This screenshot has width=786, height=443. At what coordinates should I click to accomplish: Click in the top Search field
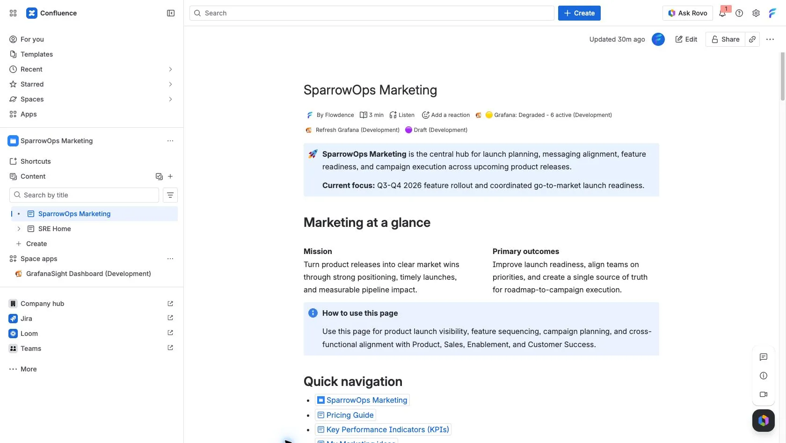pyautogui.click(x=372, y=13)
